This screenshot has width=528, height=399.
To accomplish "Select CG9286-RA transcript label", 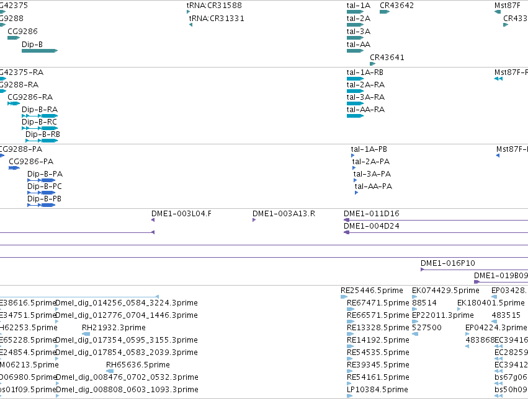I will 30,97.
